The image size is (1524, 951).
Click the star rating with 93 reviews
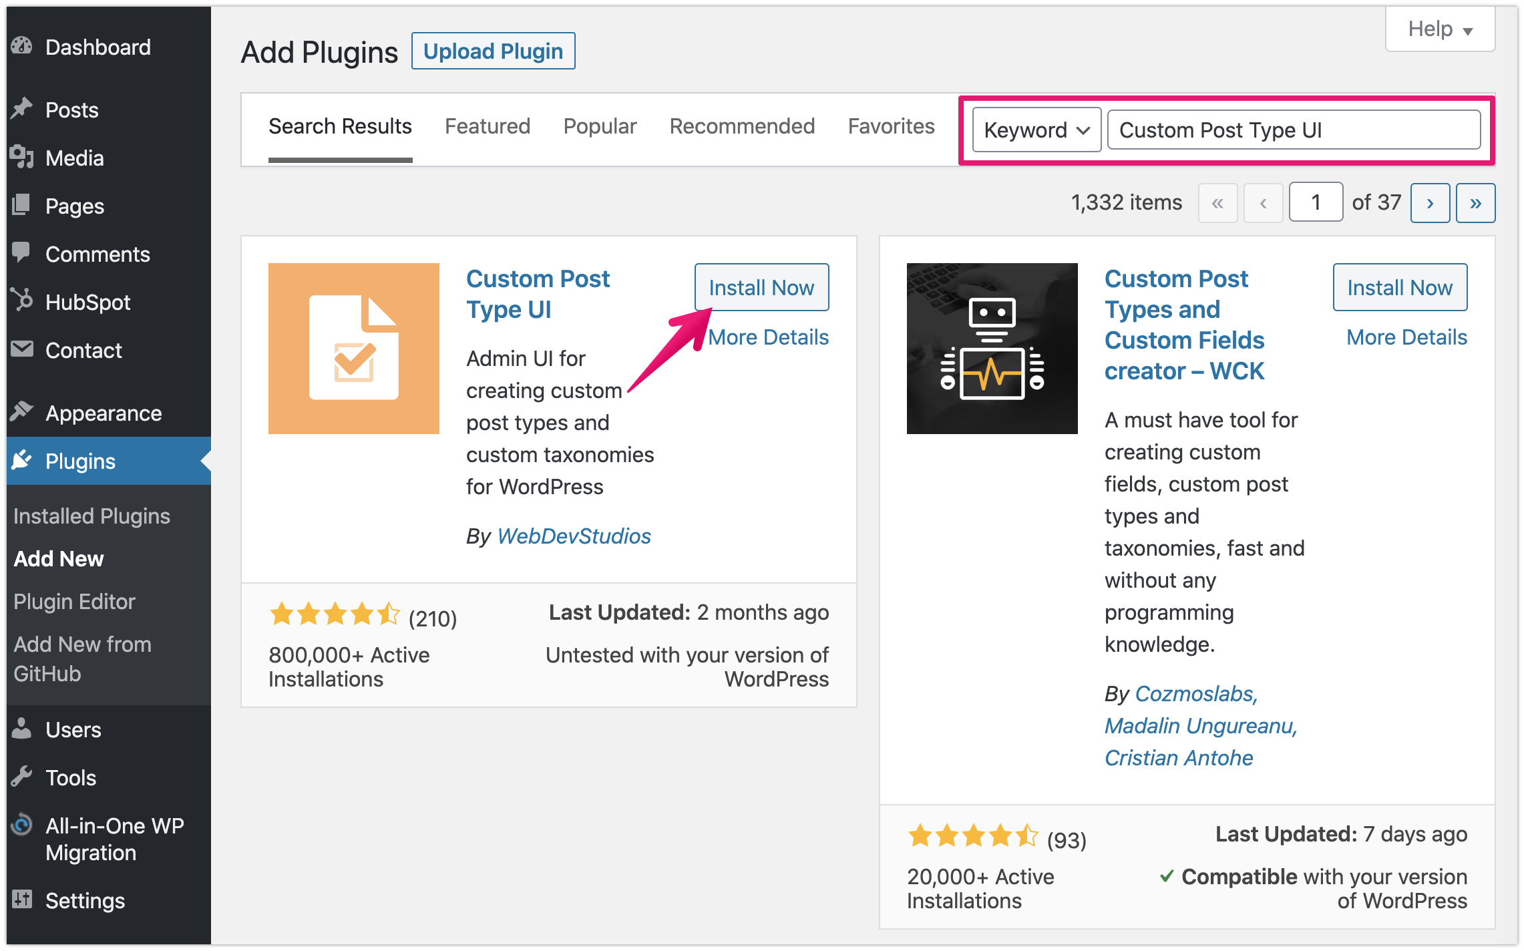point(973,835)
